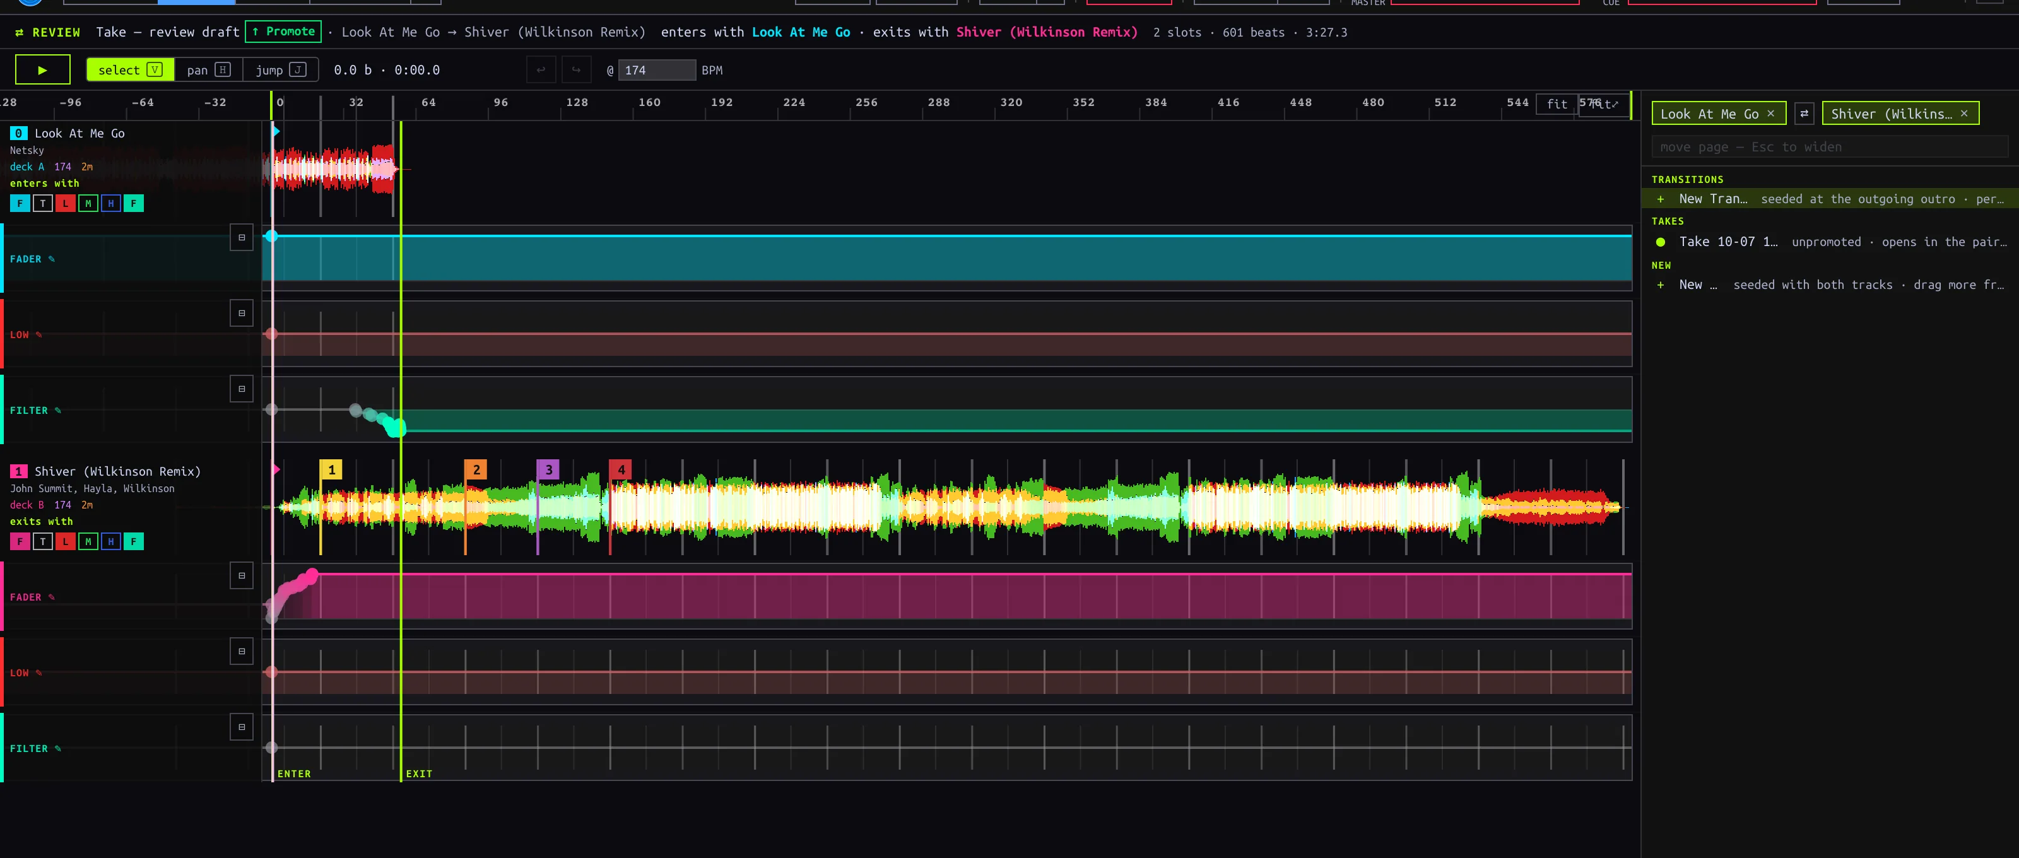Jump to purple cue marker 3

(x=548, y=470)
